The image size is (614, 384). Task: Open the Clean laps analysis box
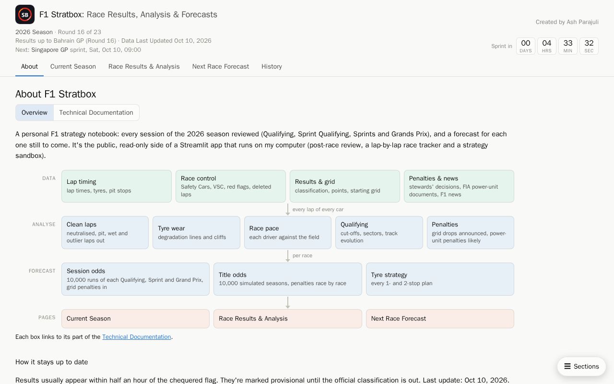[105, 233]
